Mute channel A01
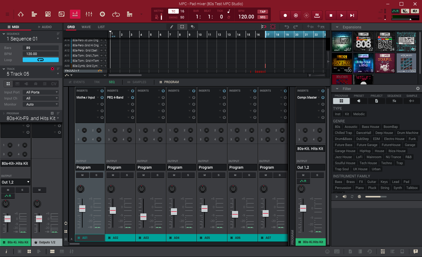This screenshot has height=257, width=422. tap(83, 175)
